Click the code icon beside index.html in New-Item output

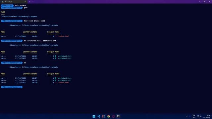tap(56, 36)
